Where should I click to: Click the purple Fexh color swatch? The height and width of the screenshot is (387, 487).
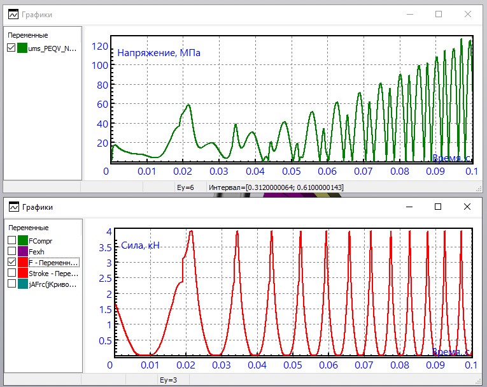pos(22,251)
